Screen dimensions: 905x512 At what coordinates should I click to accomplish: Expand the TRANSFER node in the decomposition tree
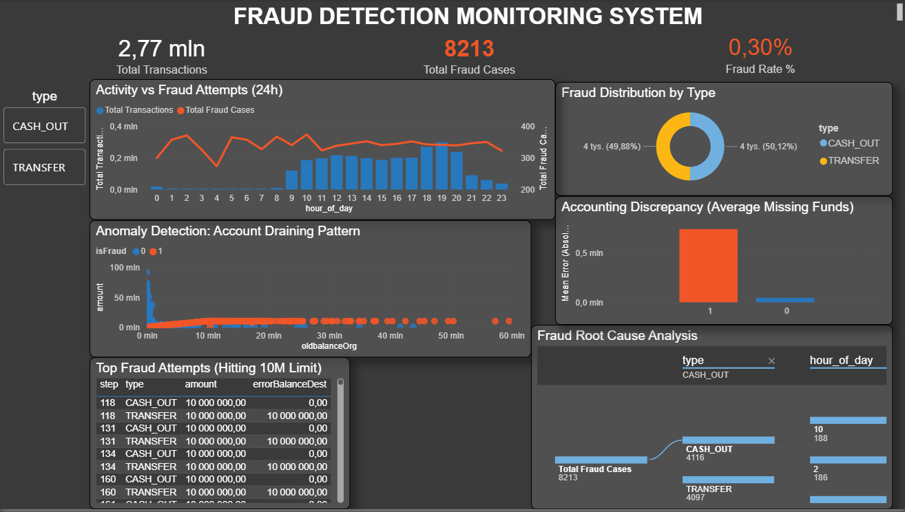point(728,480)
